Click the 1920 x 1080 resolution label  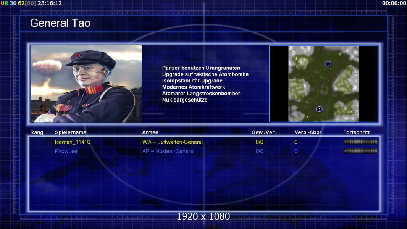tap(203, 216)
